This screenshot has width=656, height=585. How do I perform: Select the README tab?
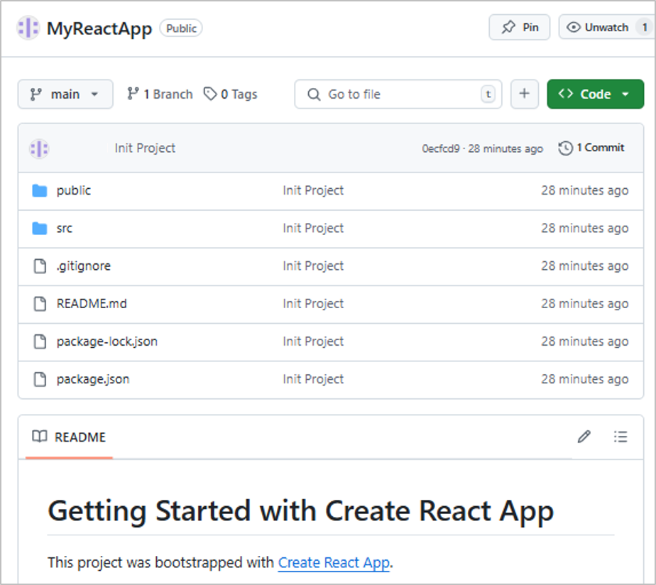coord(69,437)
